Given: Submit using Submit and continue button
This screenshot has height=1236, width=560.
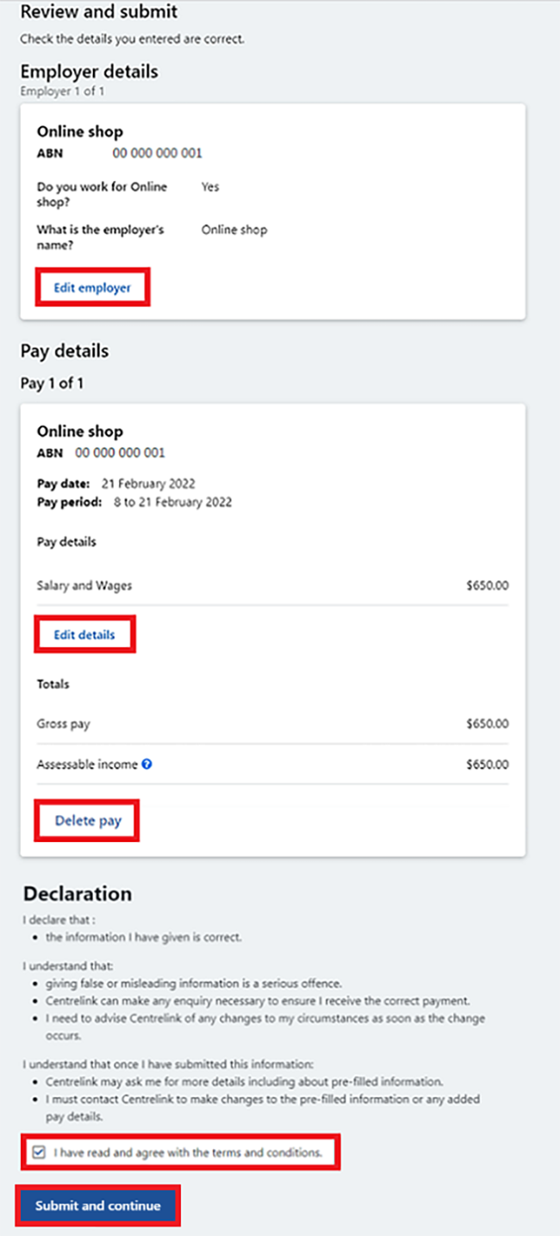Looking at the screenshot, I should (x=97, y=1206).
